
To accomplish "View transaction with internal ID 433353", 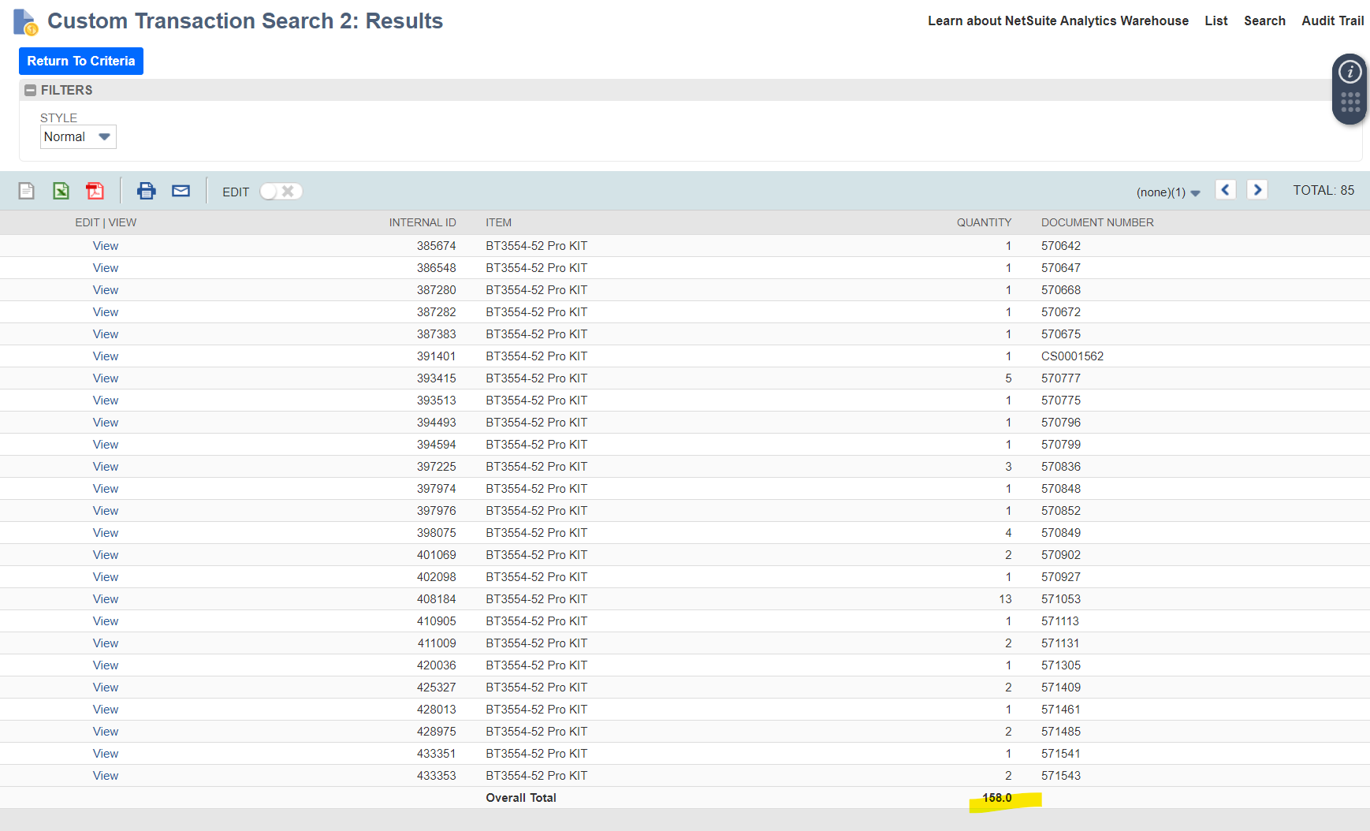I will pos(106,776).
